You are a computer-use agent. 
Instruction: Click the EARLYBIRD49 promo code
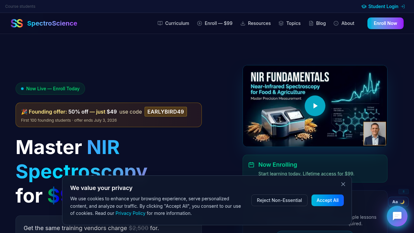point(166,112)
